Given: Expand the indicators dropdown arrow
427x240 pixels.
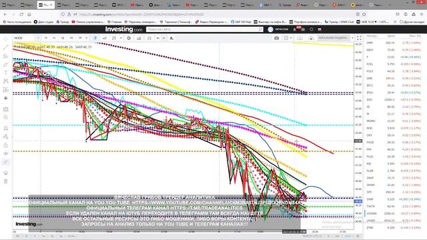Looking at the screenshot, I should (x=121, y=38).
